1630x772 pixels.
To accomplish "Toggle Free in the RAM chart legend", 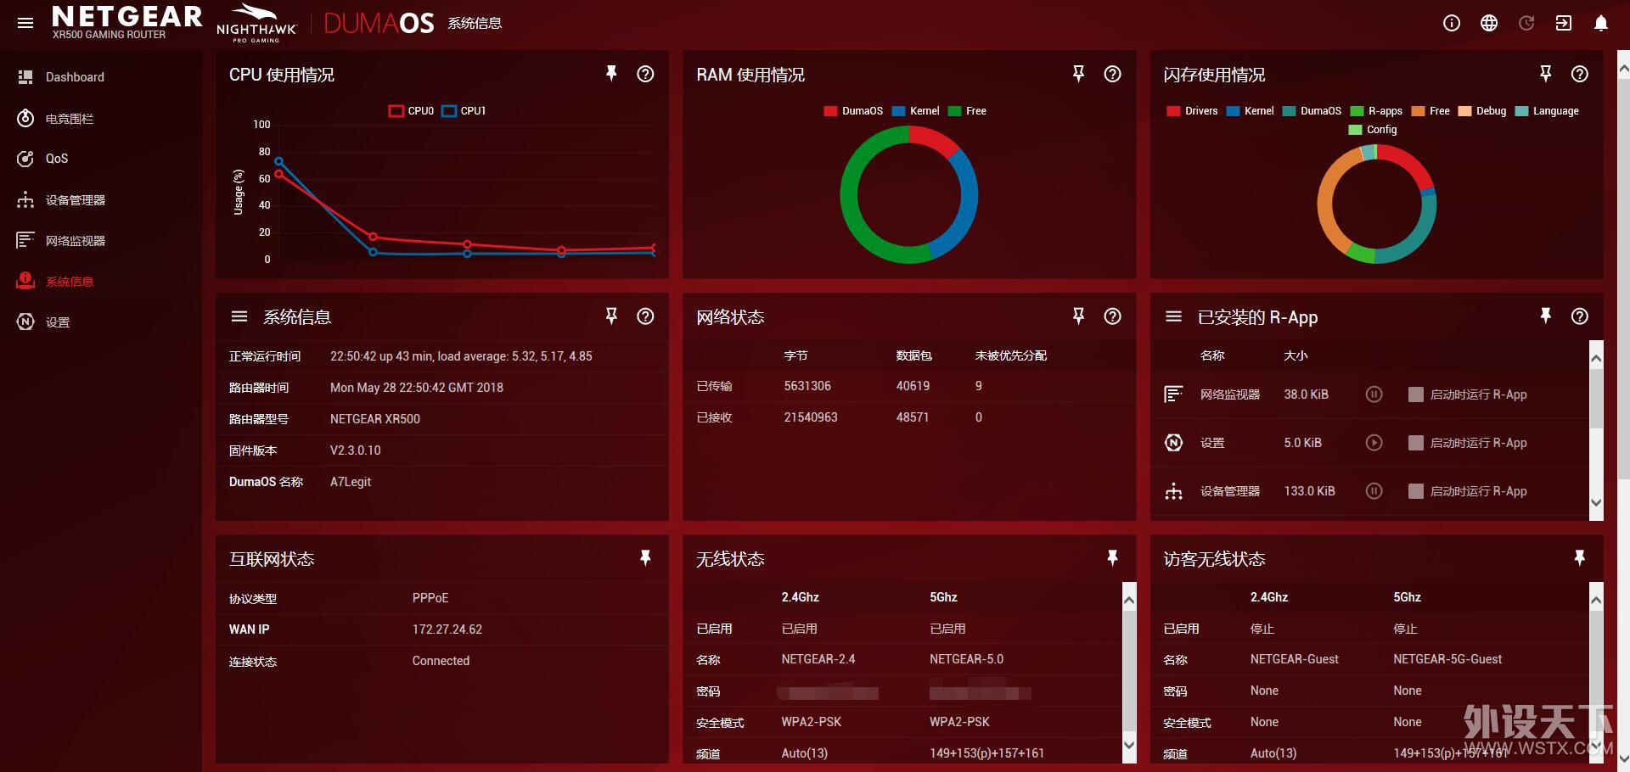I will click(967, 111).
